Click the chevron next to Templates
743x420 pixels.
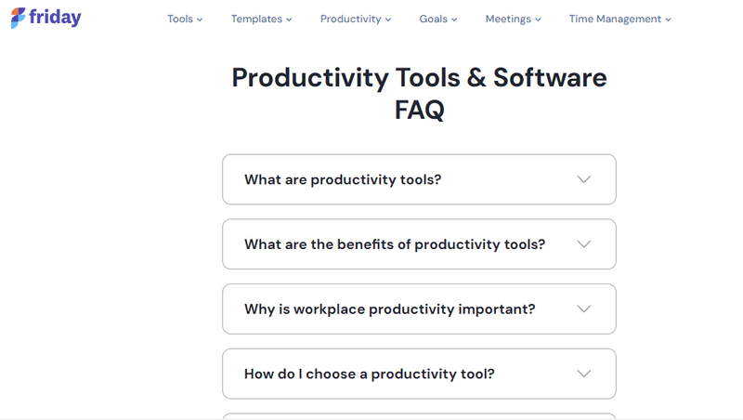point(289,20)
